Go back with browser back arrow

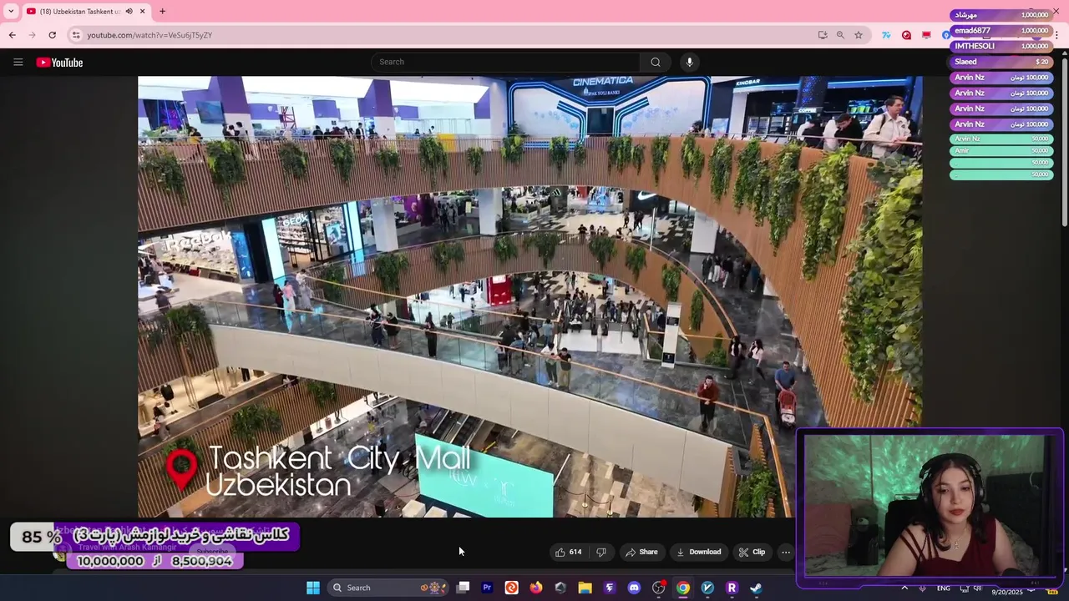pyautogui.click(x=12, y=35)
